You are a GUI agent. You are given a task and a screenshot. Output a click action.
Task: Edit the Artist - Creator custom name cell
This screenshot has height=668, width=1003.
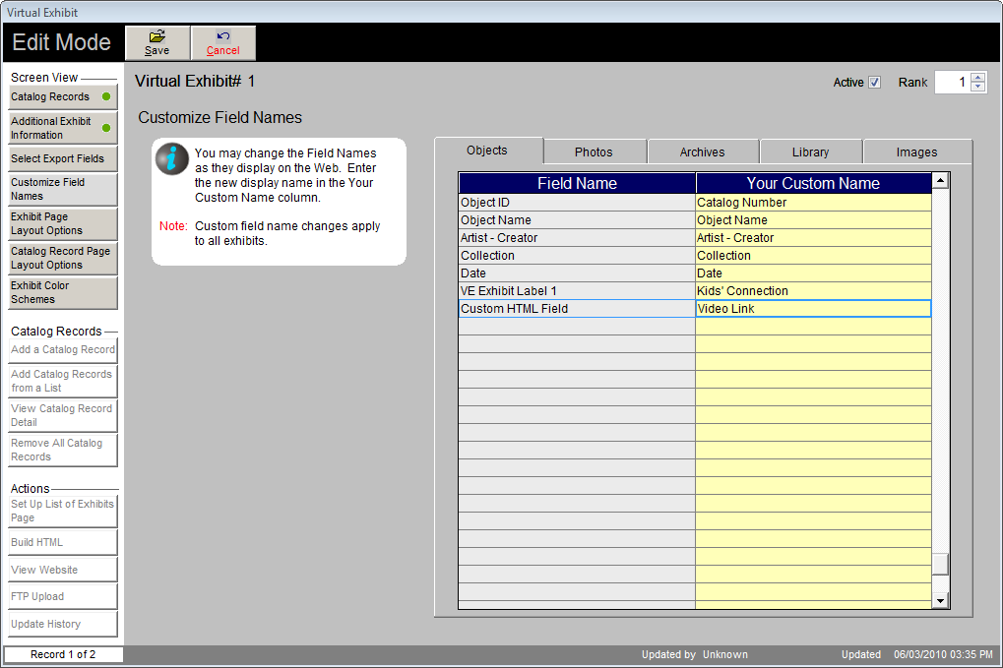813,238
